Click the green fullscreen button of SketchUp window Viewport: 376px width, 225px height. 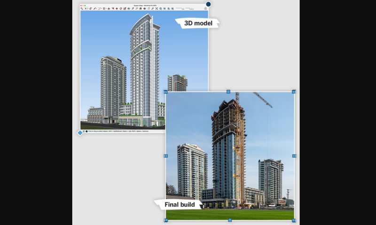coord(85,6)
